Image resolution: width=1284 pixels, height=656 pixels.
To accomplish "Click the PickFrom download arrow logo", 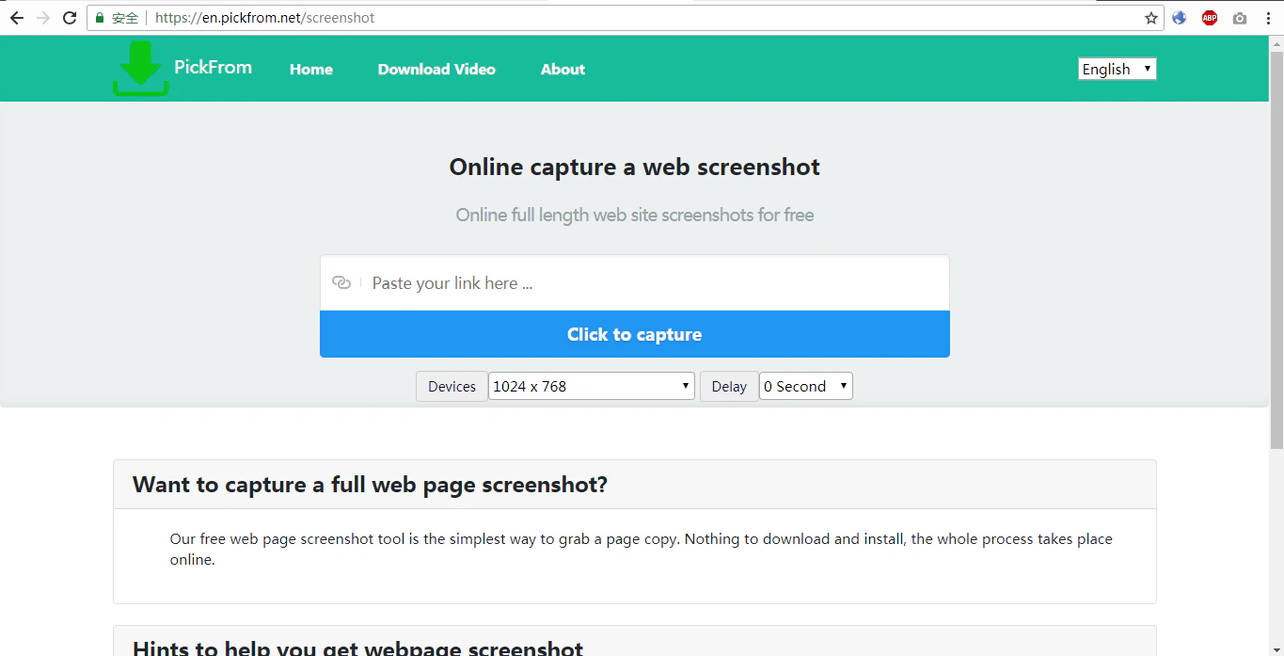I will click(139, 68).
